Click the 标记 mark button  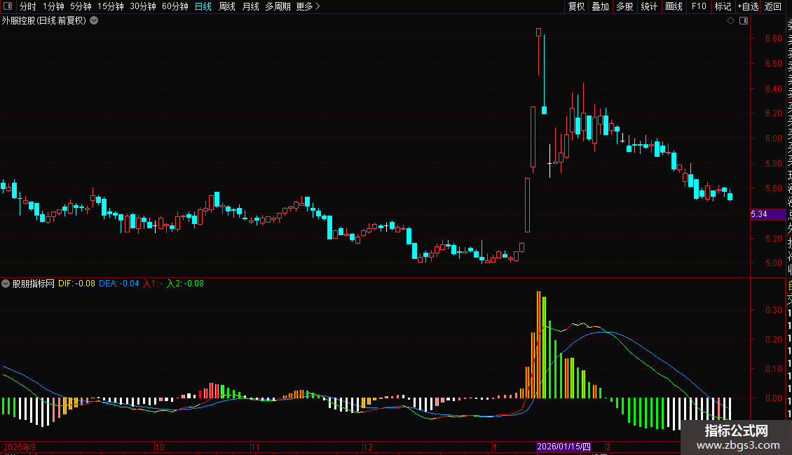coord(723,6)
